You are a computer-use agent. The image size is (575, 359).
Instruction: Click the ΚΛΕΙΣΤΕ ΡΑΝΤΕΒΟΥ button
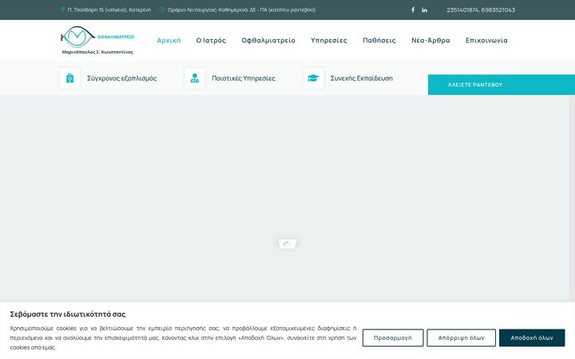[502, 85]
